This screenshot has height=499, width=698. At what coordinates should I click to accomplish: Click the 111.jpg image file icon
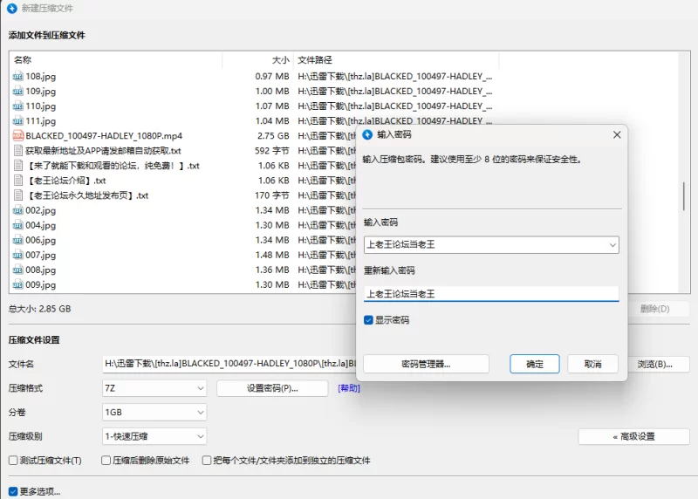(17, 120)
